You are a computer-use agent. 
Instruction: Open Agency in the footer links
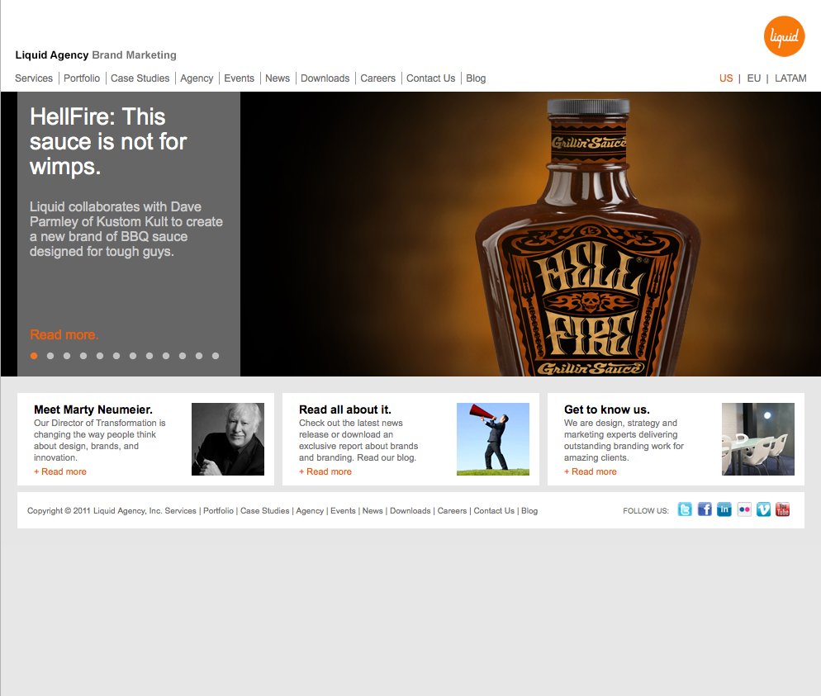pyautogui.click(x=310, y=511)
